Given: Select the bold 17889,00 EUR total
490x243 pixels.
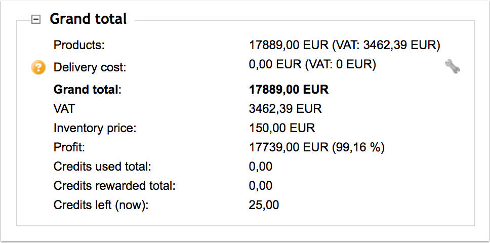Looking at the screenshot, I should pos(289,90).
